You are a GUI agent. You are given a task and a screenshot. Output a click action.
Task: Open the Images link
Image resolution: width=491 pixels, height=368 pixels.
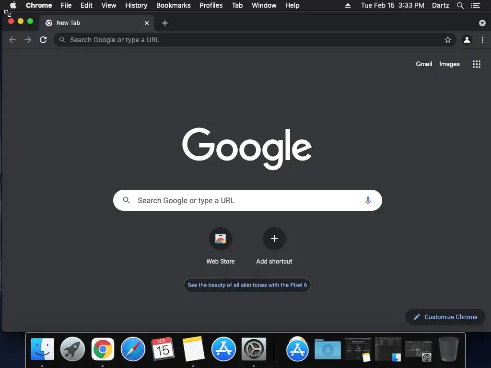click(449, 64)
